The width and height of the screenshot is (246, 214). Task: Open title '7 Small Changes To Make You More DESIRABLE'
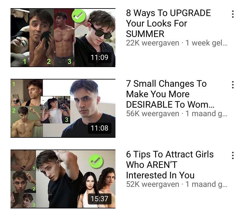click(x=170, y=94)
